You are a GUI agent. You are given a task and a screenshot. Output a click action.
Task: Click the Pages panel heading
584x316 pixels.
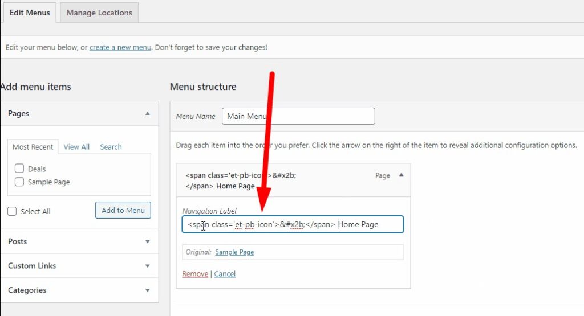pyautogui.click(x=19, y=113)
